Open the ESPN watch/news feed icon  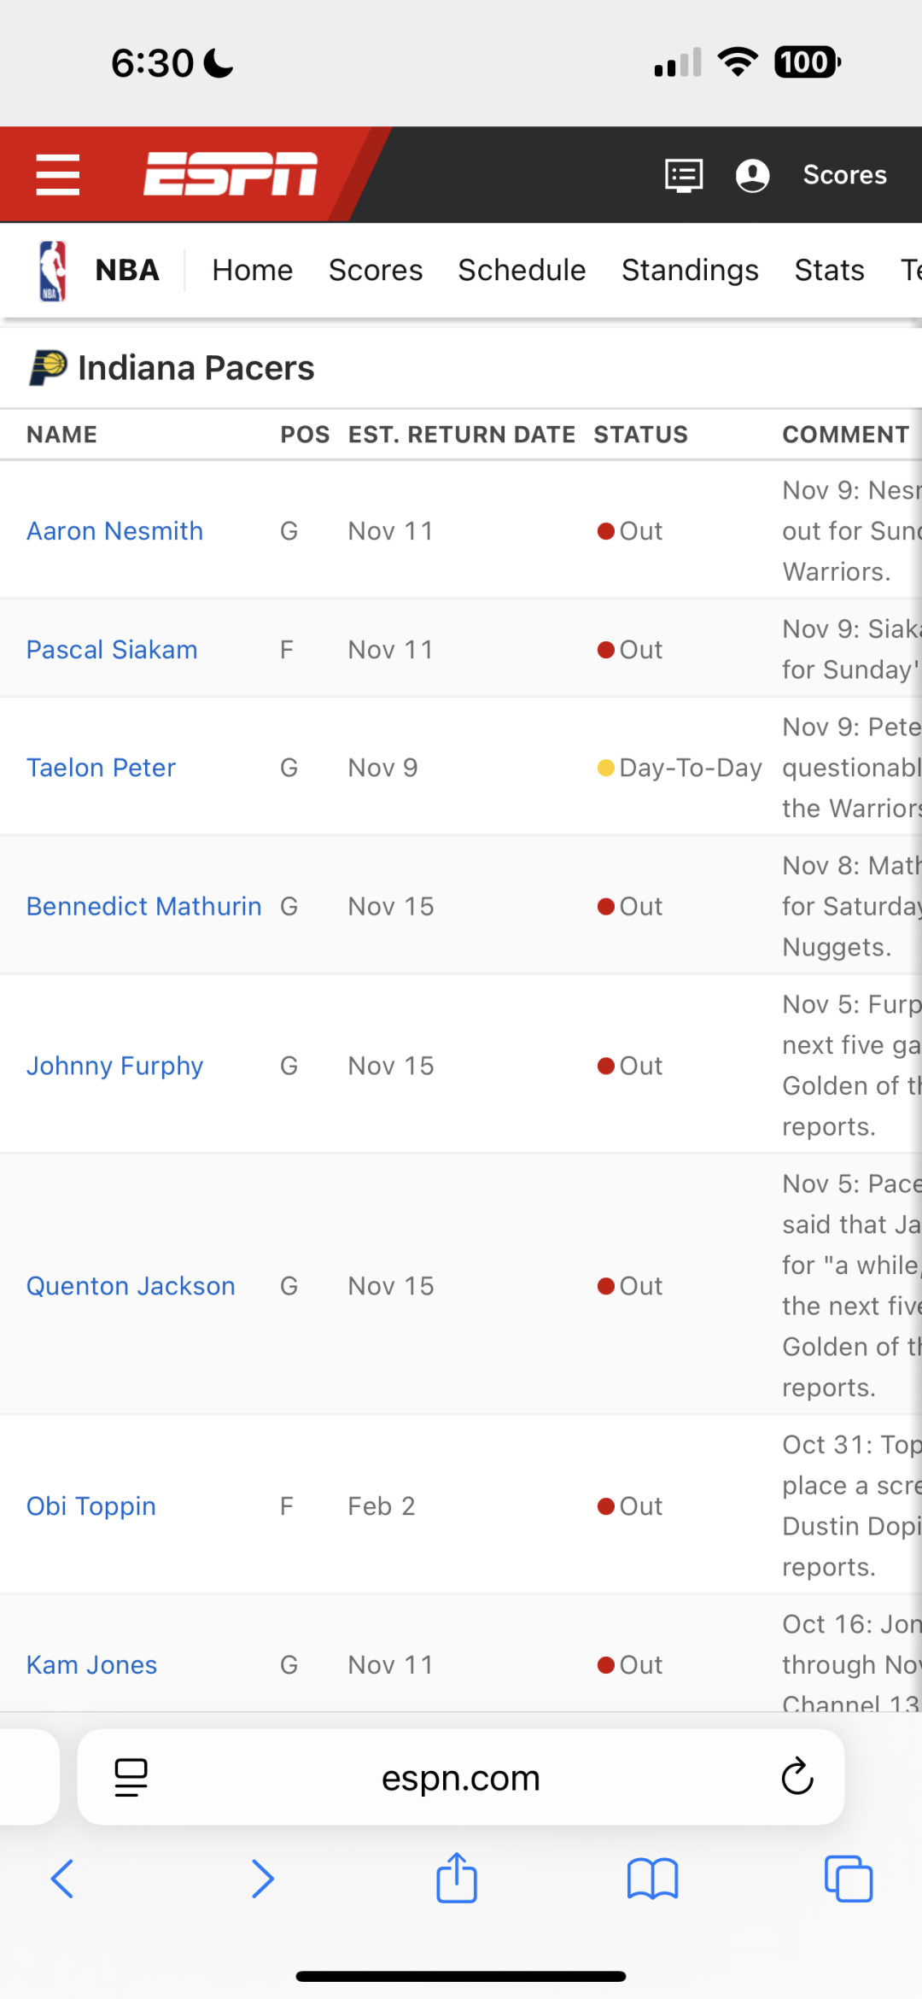pyautogui.click(x=684, y=175)
